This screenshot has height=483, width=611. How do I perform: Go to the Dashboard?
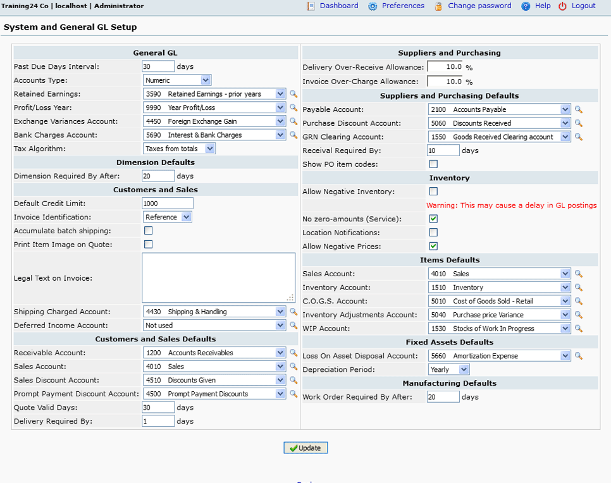click(x=338, y=6)
